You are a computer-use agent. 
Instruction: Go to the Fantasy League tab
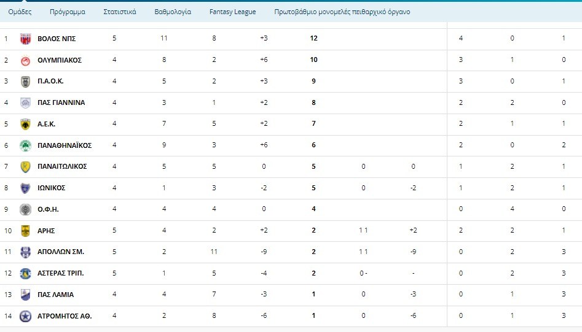[232, 12]
